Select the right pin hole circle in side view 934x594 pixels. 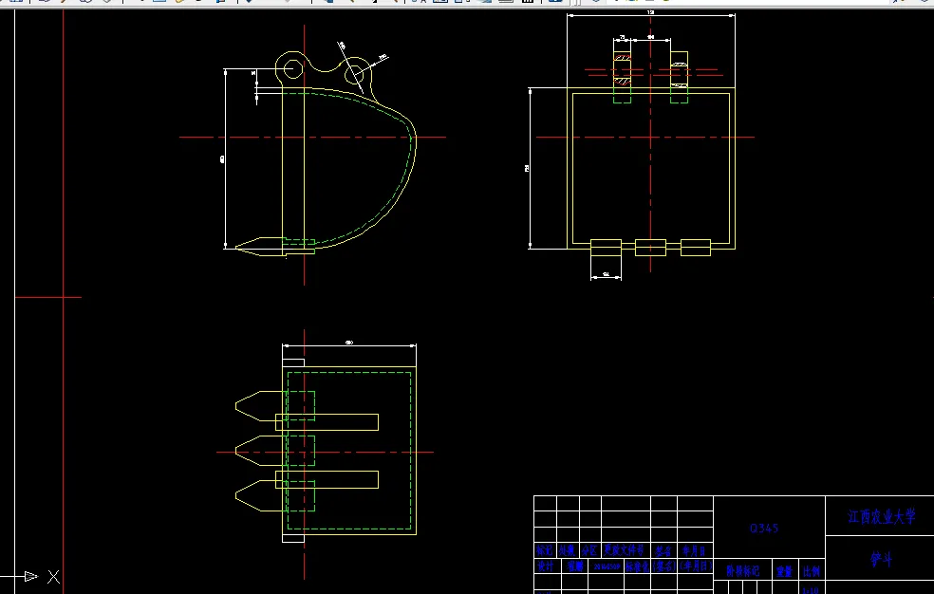coord(354,74)
